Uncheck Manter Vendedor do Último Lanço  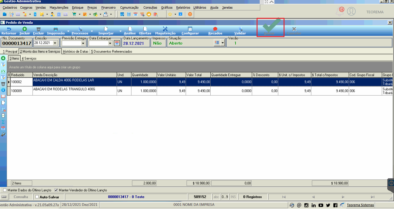click(x=56, y=190)
